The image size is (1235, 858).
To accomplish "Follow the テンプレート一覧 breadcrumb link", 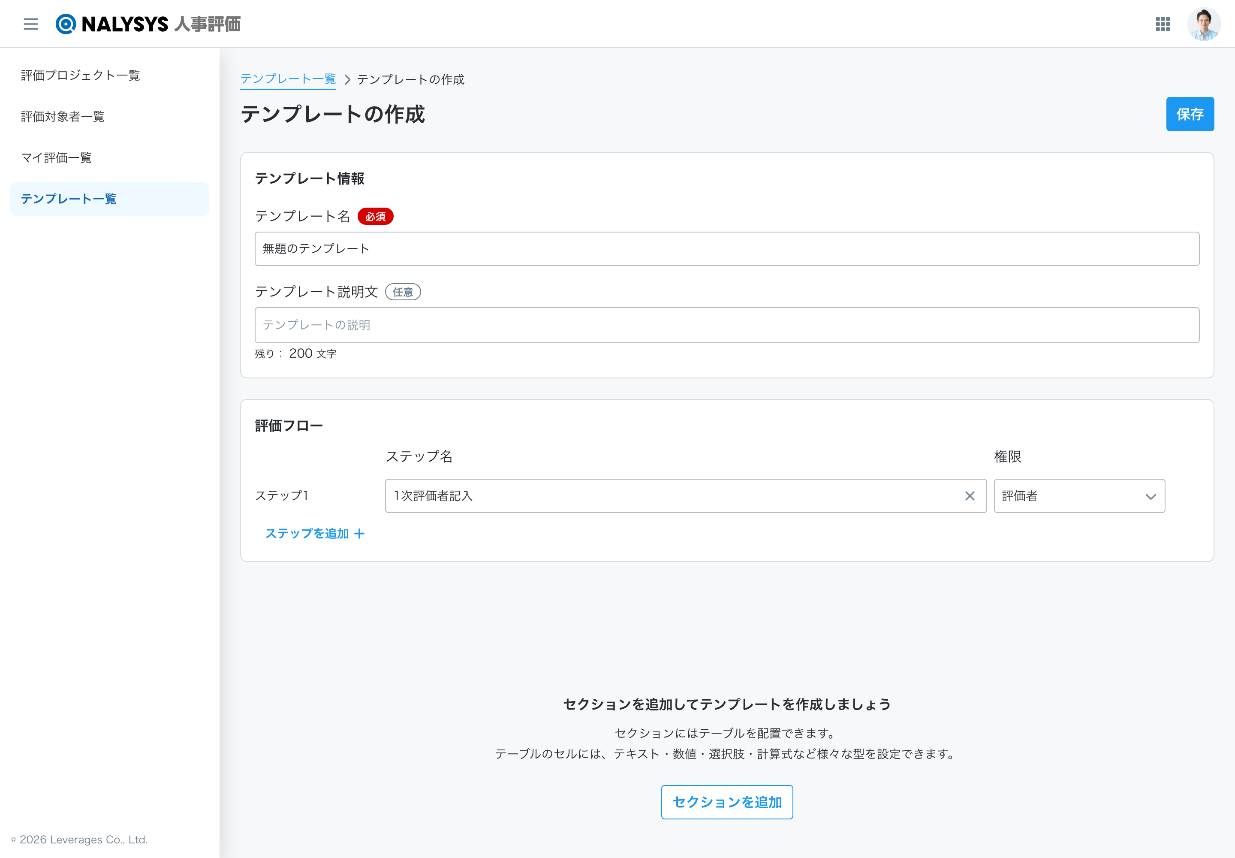I will [x=288, y=79].
